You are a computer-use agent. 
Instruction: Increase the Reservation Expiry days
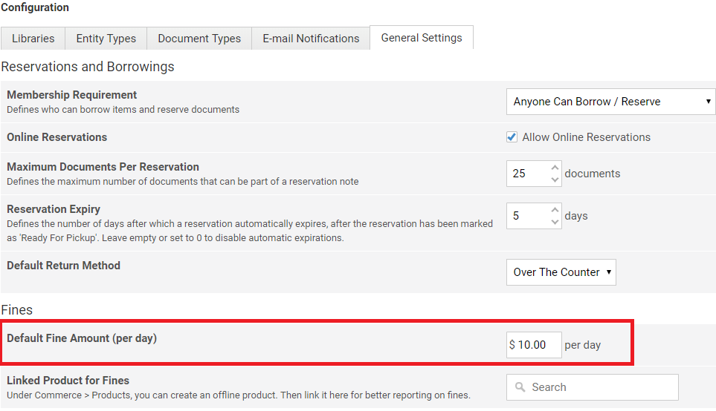click(x=555, y=210)
